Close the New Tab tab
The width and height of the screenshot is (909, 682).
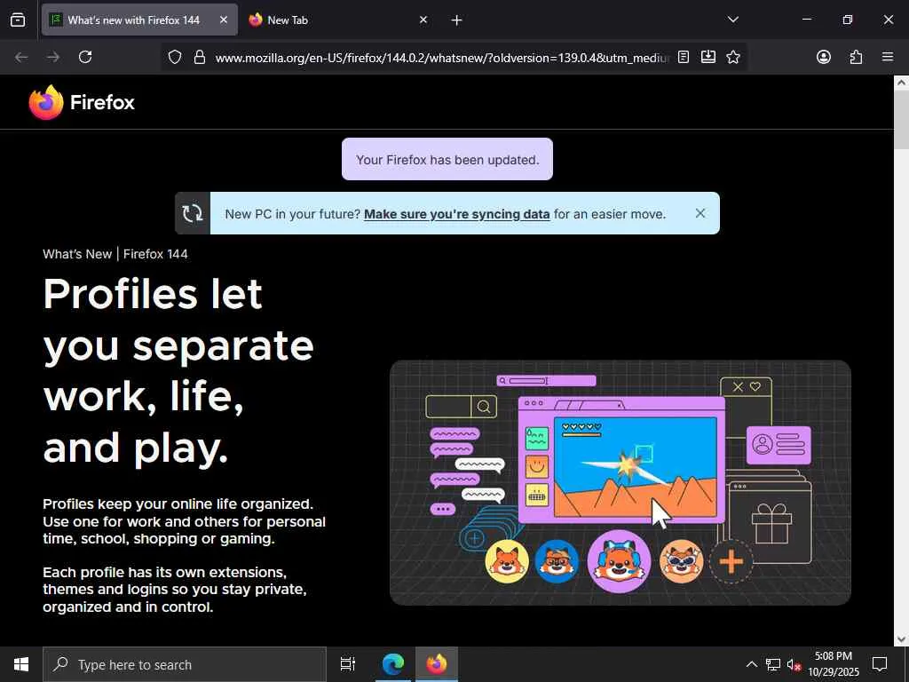[423, 20]
